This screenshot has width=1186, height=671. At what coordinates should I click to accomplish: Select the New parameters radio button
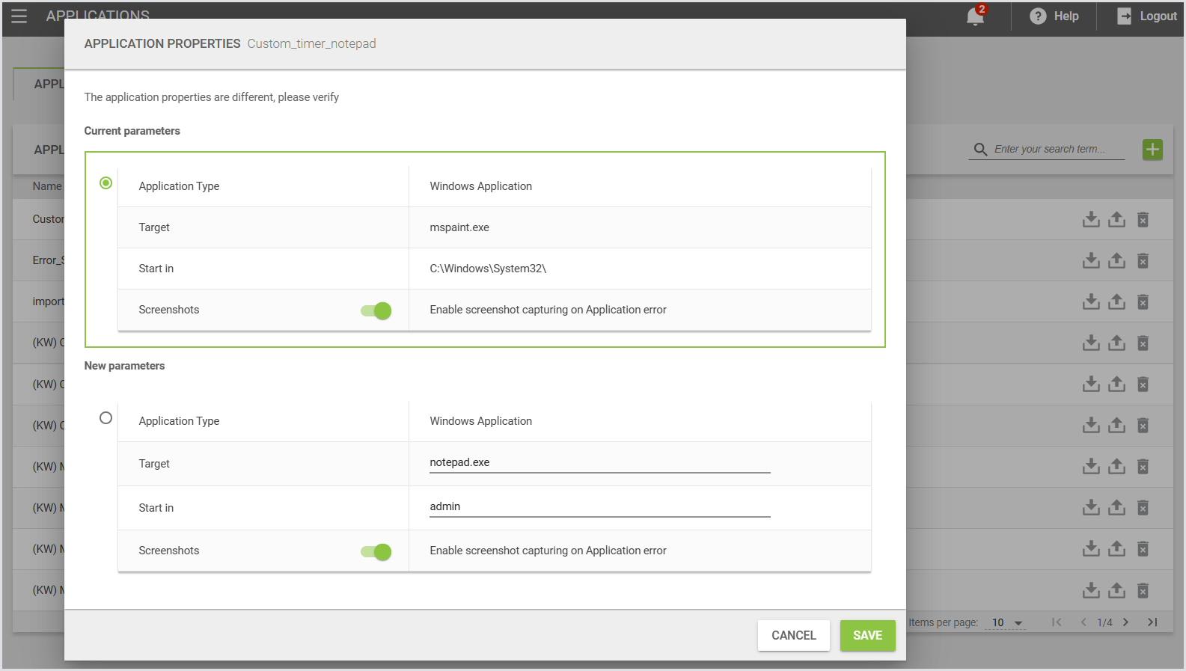[x=106, y=418]
